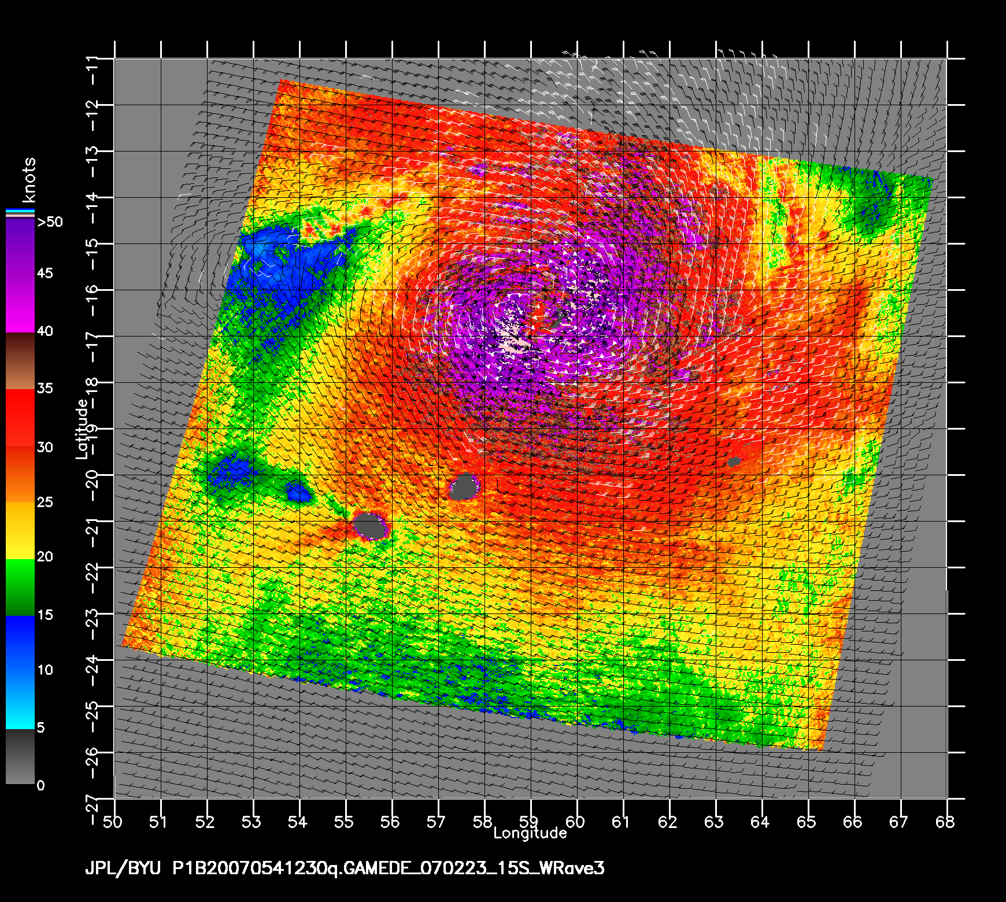Click the 'Longitude' axis title
Screen dimensions: 1006x902
530,833
